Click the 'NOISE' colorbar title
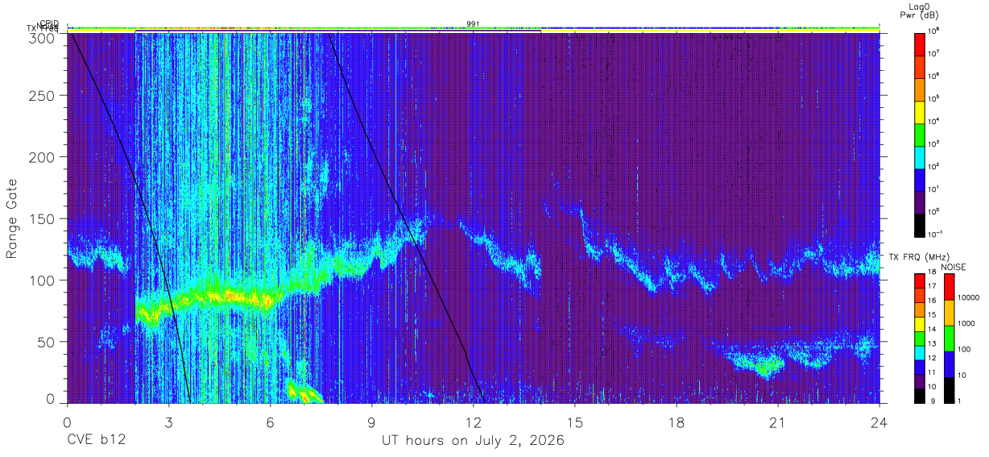 click(954, 267)
